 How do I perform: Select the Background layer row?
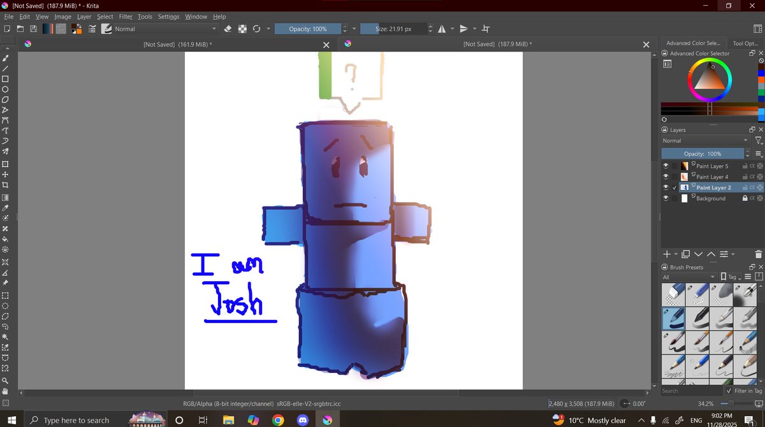click(712, 198)
